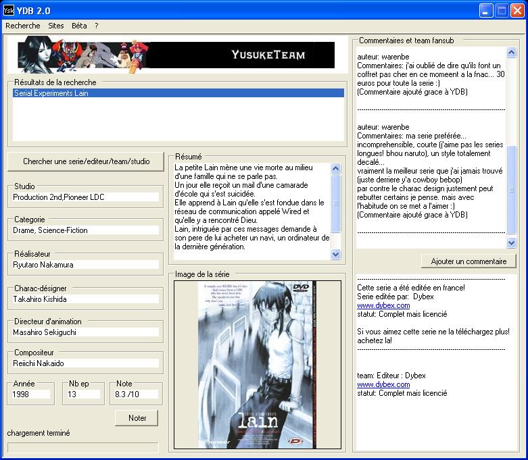Click the comments scrollbar up arrow
Viewport: 528px width, 460px height.
point(512,53)
